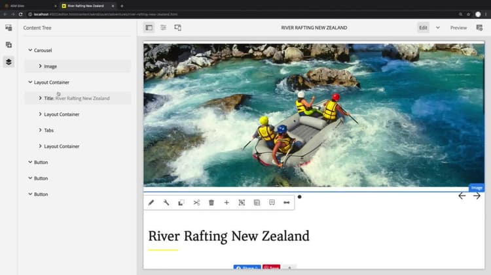Go to next carousel slide arrow

(477, 196)
